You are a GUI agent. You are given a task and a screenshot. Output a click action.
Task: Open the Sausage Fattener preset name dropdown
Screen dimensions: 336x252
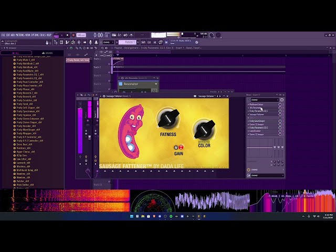pos(206,96)
